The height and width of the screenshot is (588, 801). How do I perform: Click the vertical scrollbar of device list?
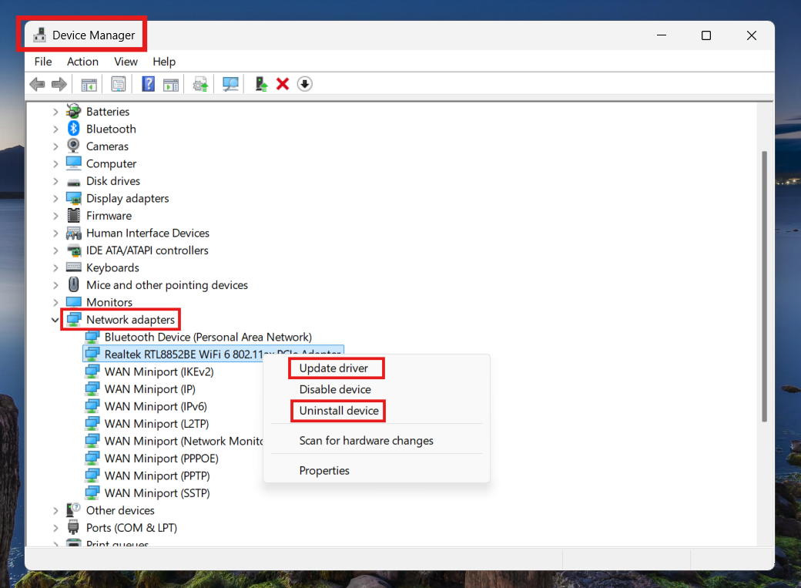[x=764, y=285]
